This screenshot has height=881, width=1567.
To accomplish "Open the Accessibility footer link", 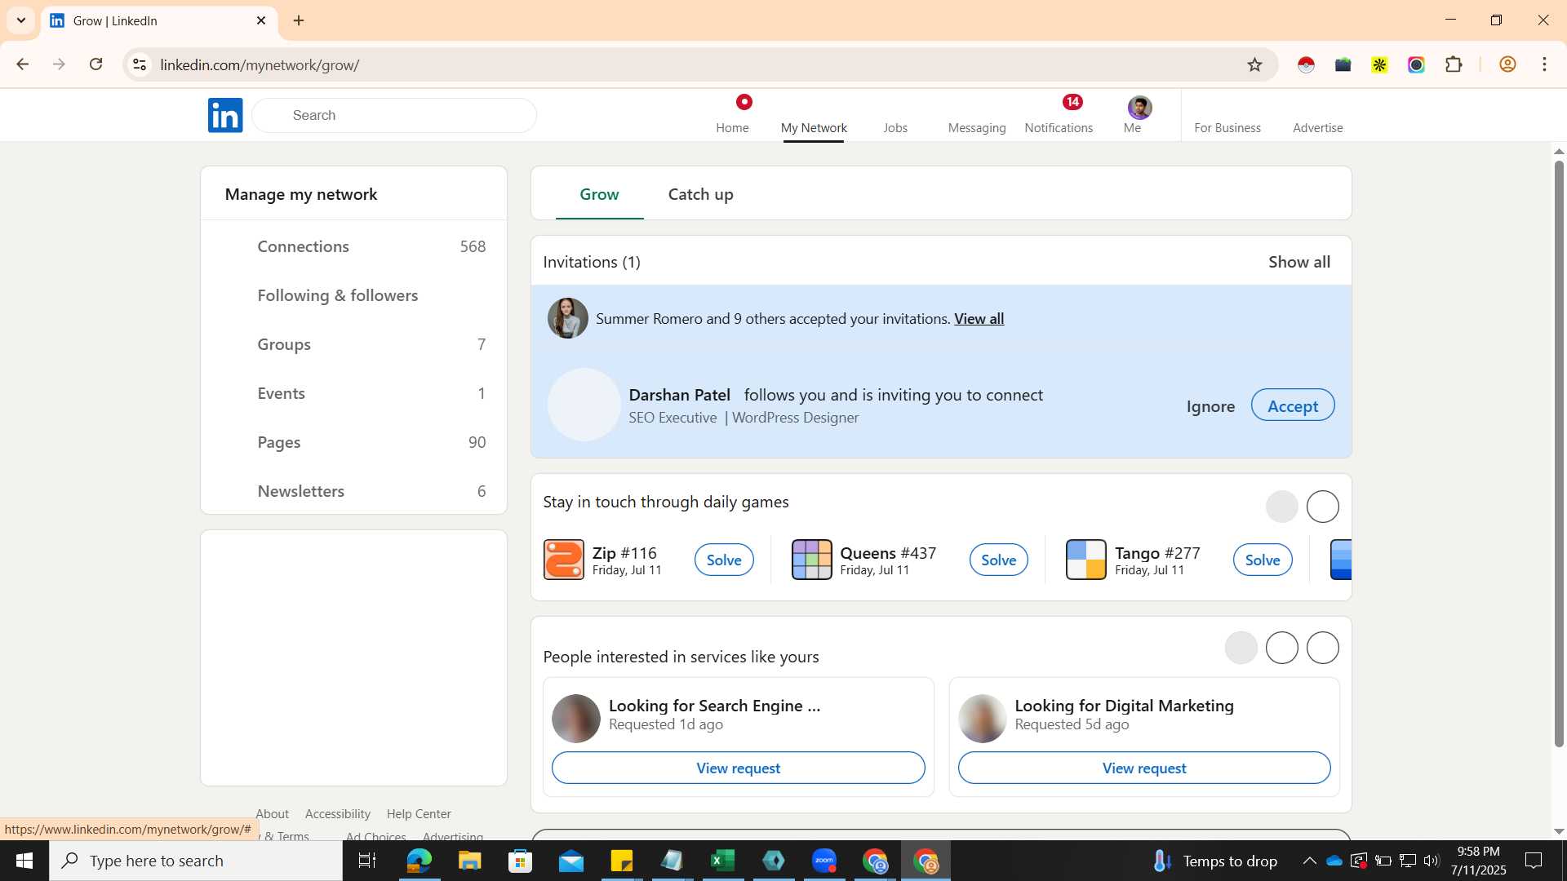I will (338, 814).
